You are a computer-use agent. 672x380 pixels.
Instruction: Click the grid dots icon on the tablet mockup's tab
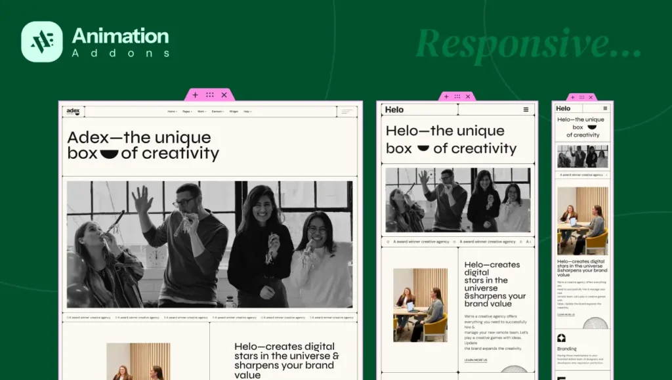click(457, 96)
